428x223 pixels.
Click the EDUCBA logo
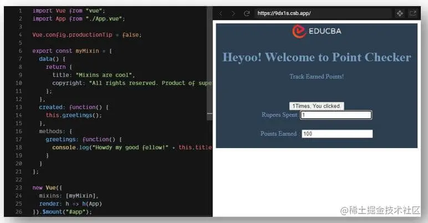tap(317, 31)
